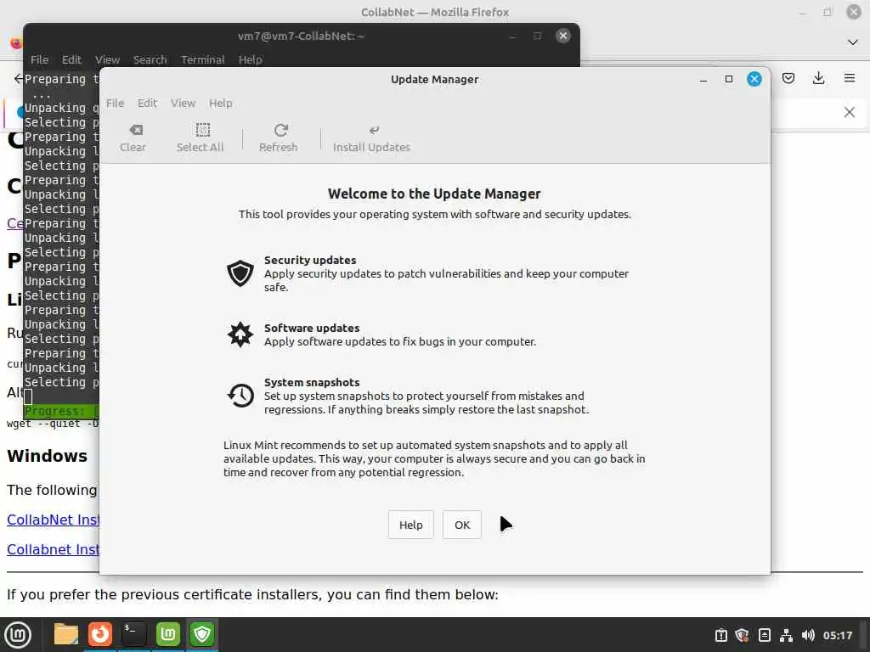This screenshot has height=652, width=870.
Task: Open the Terminal window's Edit menu
Action: click(71, 59)
